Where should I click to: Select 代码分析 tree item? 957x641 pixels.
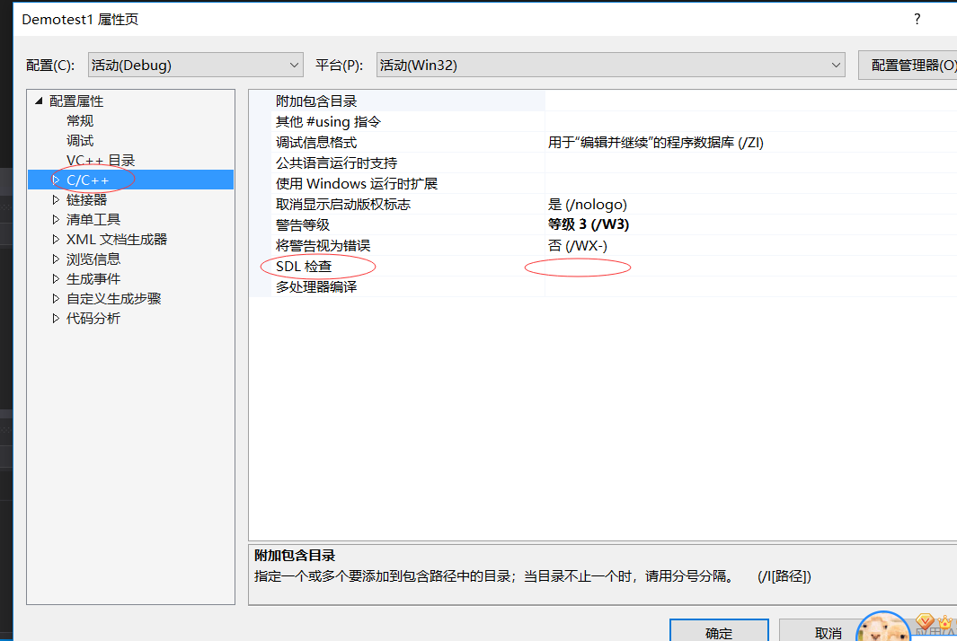click(x=93, y=319)
